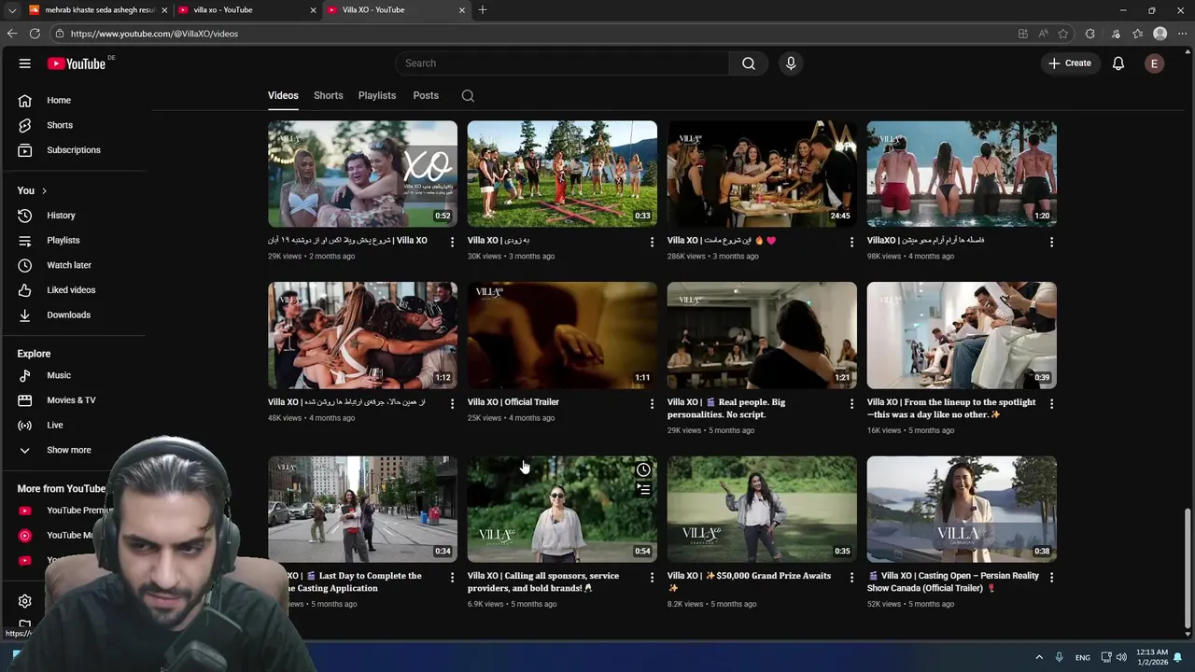Image resolution: width=1195 pixels, height=672 pixels.
Task: Open options menu for $50,000 Grand Prize video
Action: pyautogui.click(x=851, y=578)
